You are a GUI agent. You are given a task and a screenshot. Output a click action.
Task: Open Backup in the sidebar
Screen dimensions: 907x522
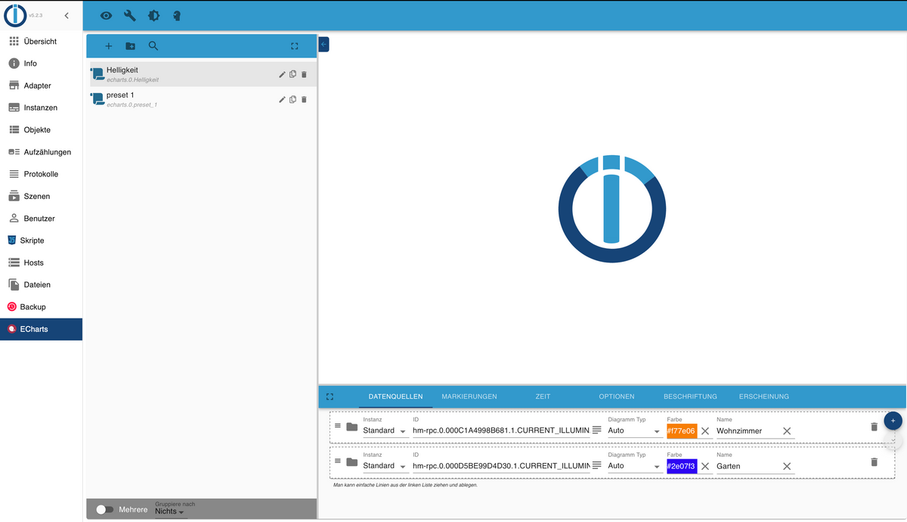(x=42, y=307)
